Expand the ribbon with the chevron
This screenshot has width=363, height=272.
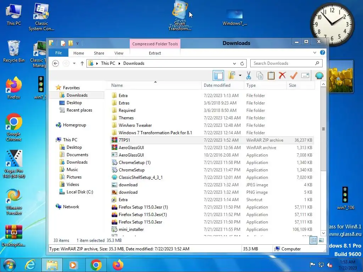click(x=315, y=52)
